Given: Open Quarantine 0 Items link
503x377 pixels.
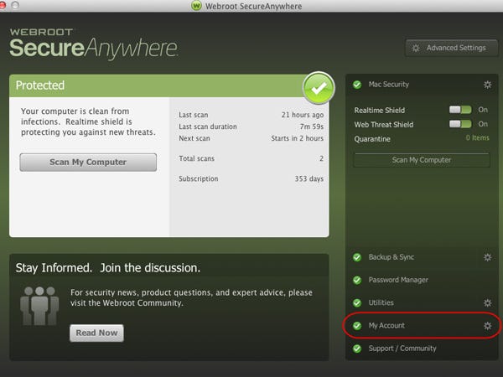Looking at the screenshot, I should pos(477,138).
